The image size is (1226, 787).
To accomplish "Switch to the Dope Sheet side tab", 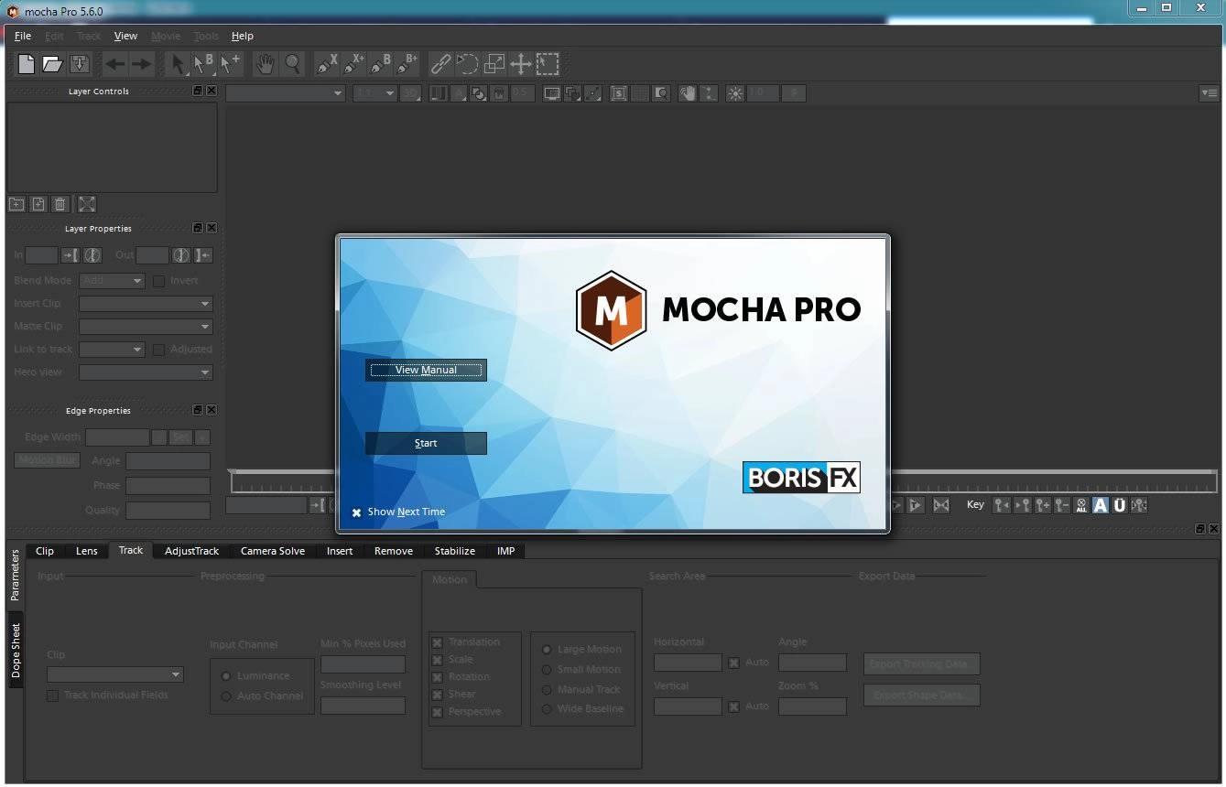I will click(16, 651).
